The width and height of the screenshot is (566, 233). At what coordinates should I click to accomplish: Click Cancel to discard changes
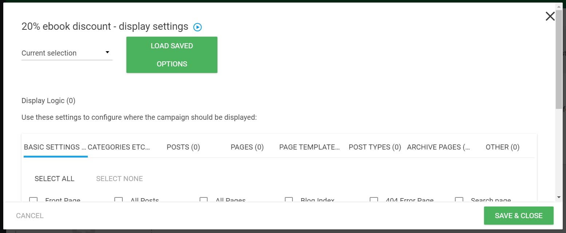pos(30,216)
